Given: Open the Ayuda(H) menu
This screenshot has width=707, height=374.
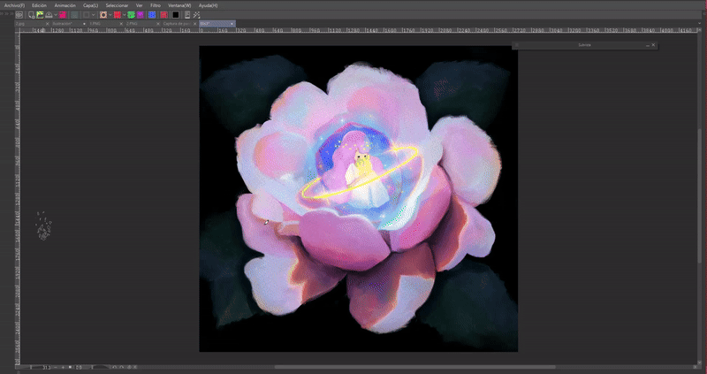Looking at the screenshot, I should 208,5.
